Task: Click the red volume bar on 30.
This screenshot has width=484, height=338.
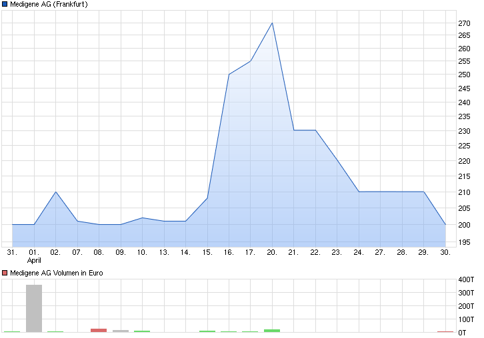Action: 445,331
